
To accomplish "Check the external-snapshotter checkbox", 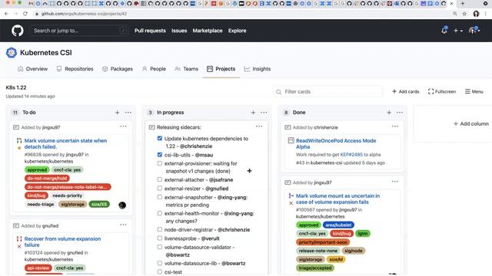I will [160, 197].
